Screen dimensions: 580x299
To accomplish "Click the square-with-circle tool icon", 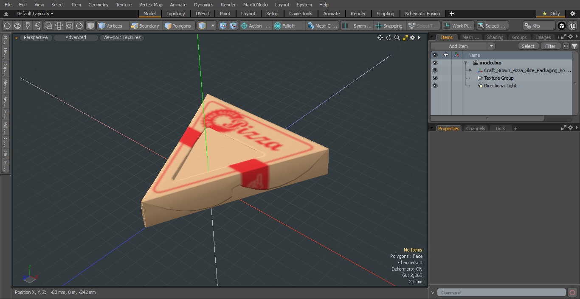I will [69, 26].
